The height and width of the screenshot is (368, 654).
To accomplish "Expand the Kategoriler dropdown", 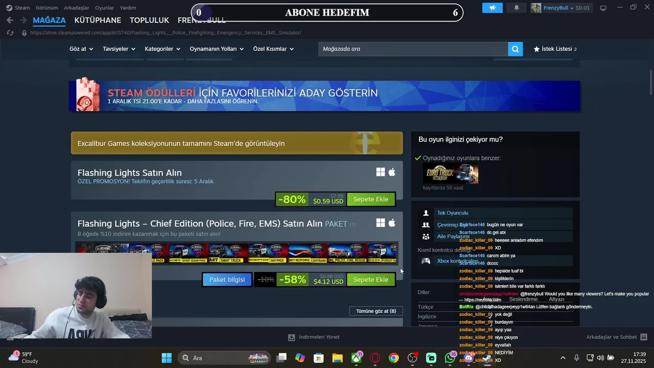I will 162,49.
